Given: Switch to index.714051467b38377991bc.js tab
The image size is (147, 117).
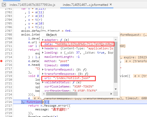Looking at the screenshot, I should tap(32, 5).
